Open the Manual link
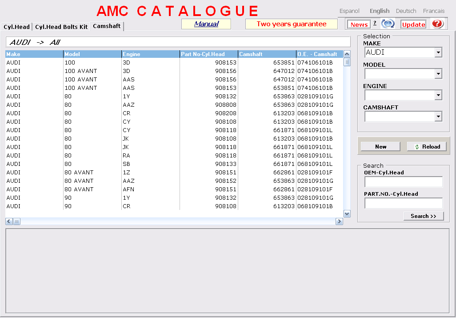The height and width of the screenshot is (318, 456). [206, 24]
